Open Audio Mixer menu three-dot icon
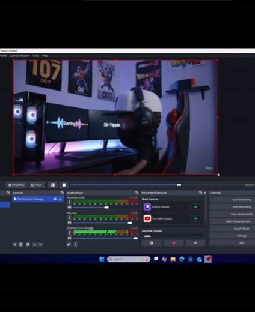Viewport: 255px width, 312px height. (x=76, y=244)
